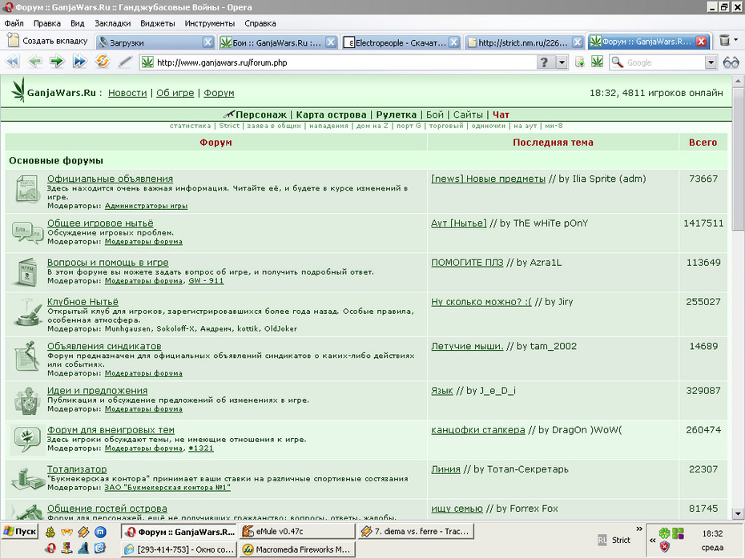
Task: Close the Загрузки tab
Action: (207, 42)
